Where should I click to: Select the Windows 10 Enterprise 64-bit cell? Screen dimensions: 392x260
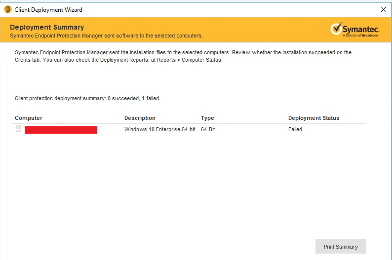pyautogui.click(x=159, y=129)
